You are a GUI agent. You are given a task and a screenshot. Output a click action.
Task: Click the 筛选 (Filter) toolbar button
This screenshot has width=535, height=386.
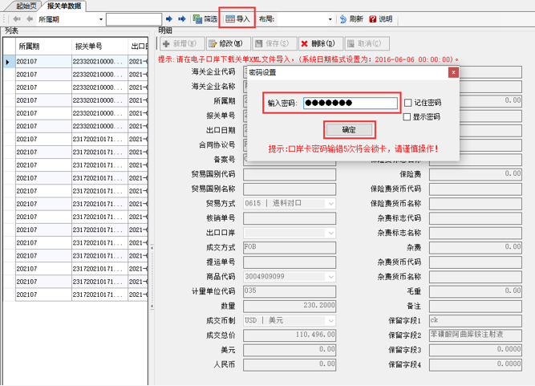click(x=205, y=18)
